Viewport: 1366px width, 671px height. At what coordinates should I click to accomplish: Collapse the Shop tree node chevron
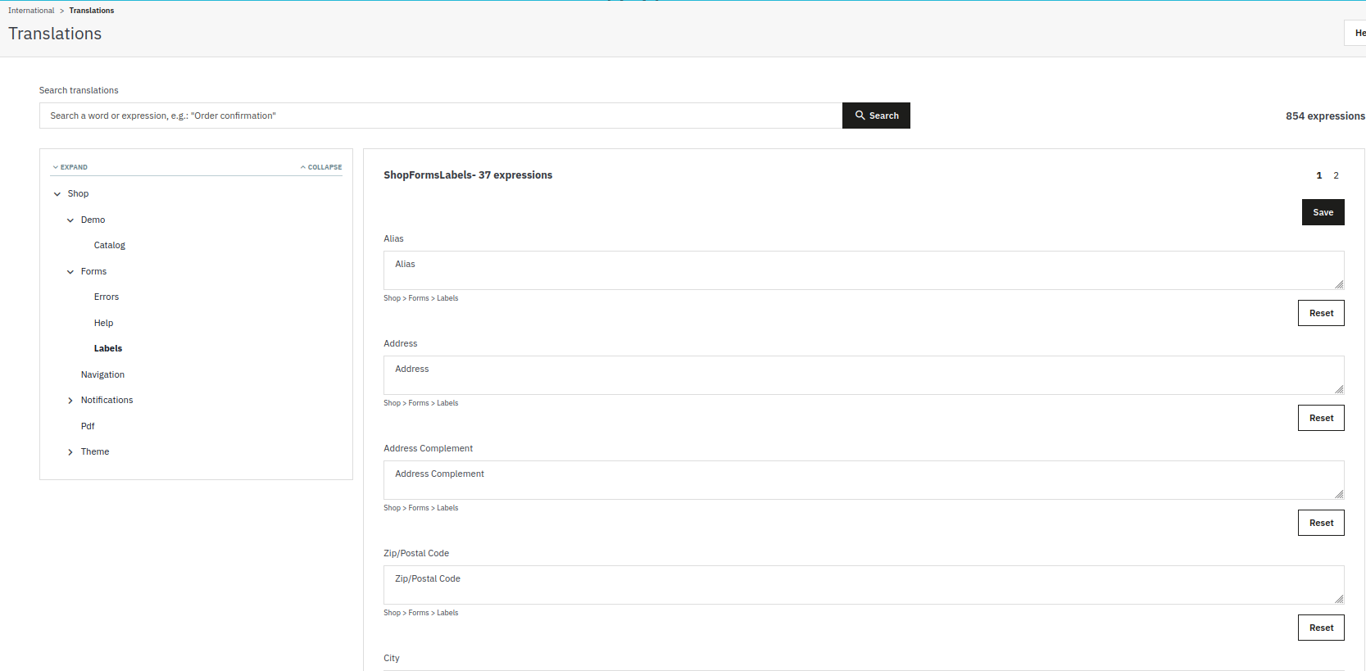(57, 194)
